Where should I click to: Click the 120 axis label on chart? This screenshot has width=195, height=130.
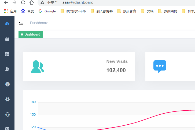click(x=33, y=127)
